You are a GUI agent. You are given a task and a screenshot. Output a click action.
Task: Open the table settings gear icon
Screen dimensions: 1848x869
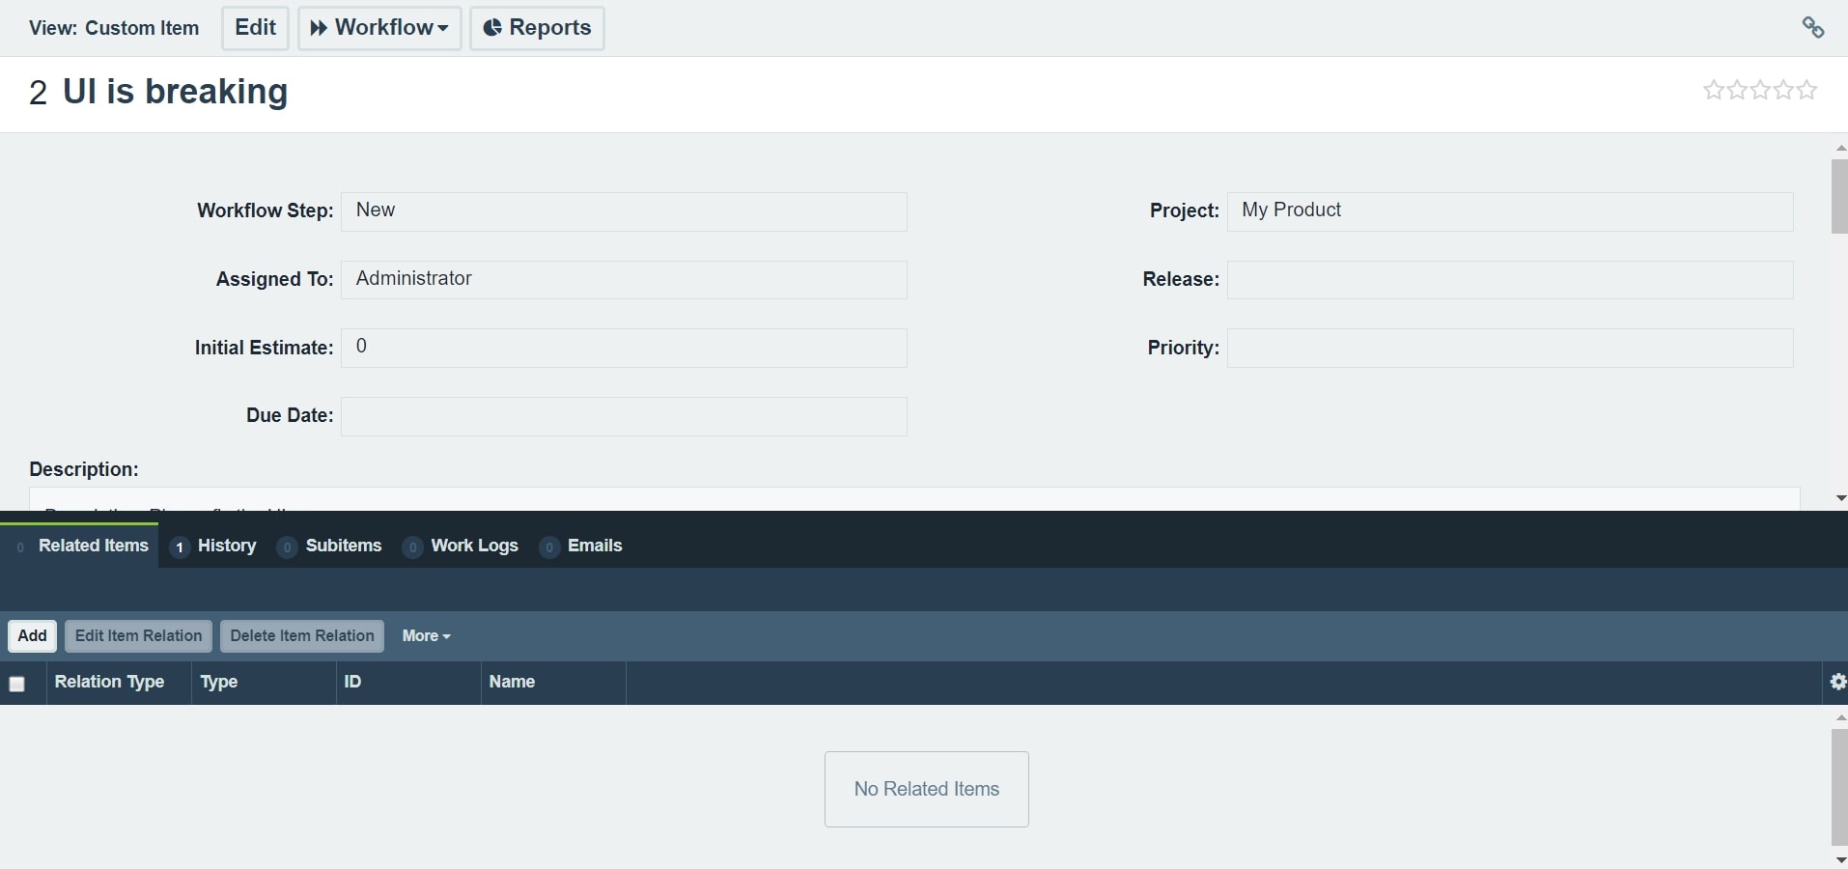pyautogui.click(x=1838, y=682)
